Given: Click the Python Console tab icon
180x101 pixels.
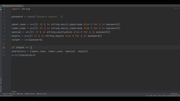Looking at the screenshot, I should click(x=38, y=94).
